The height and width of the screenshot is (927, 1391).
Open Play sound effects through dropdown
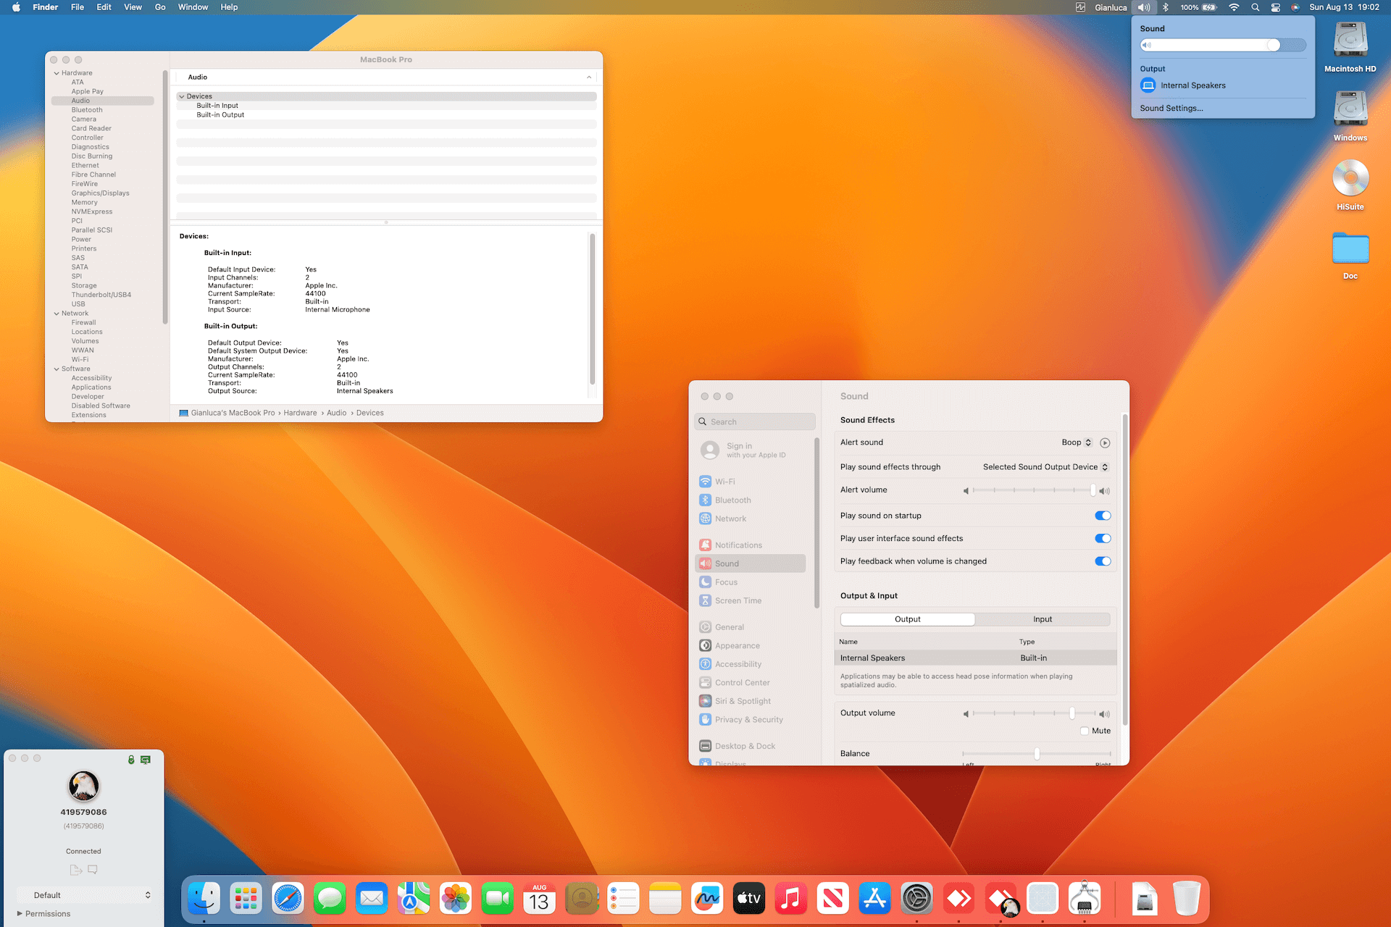click(x=1045, y=467)
